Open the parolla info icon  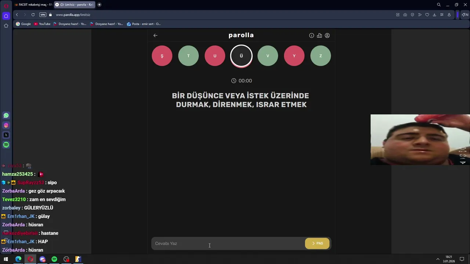311,36
